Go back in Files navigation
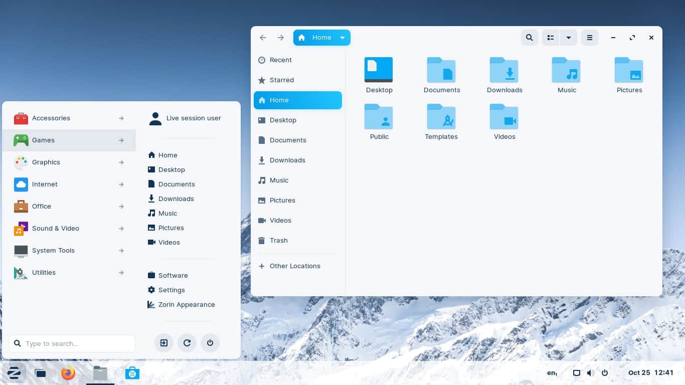Viewport: 685px width, 385px height. [x=263, y=38]
